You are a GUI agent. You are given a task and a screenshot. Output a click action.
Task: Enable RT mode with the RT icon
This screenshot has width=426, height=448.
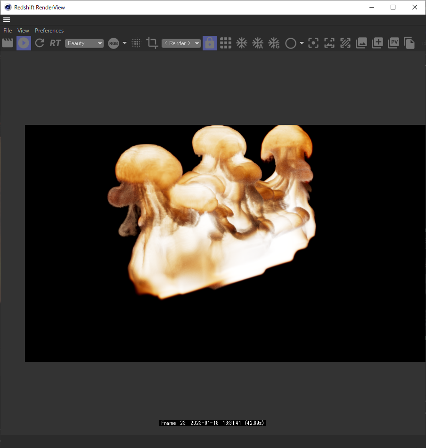point(55,43)
